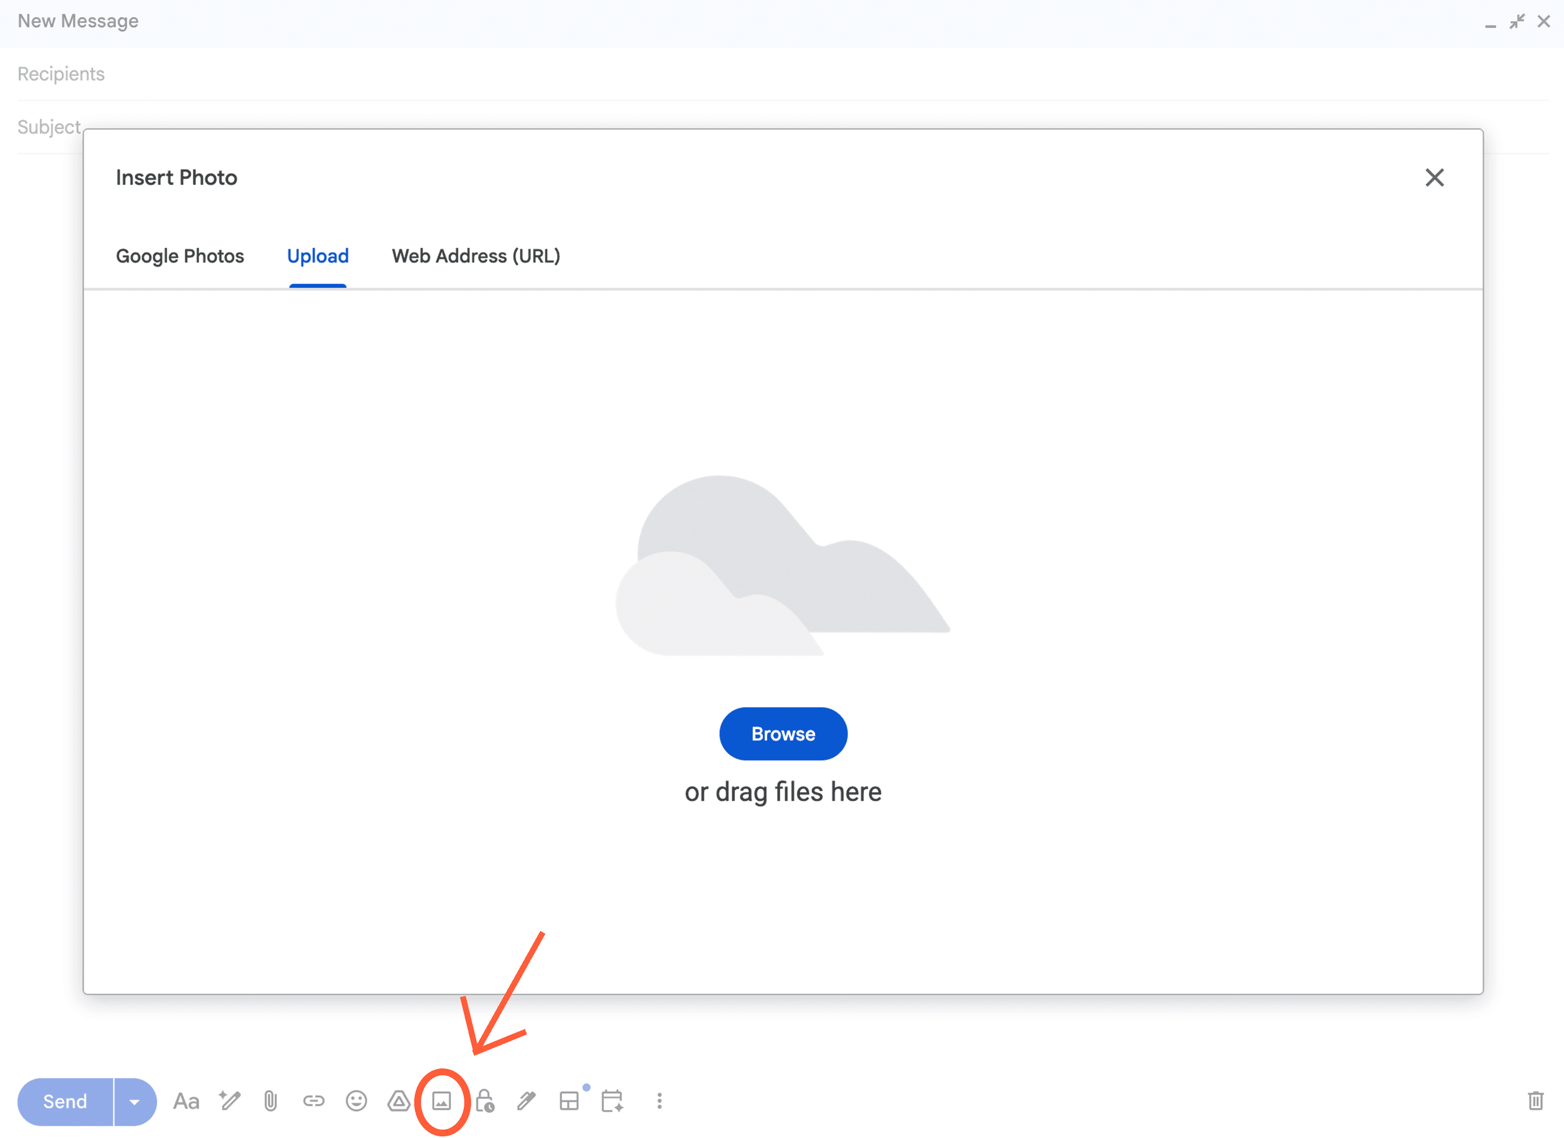
Task: Click the Insert photo image icon
Action: (x=442, y=1101)
